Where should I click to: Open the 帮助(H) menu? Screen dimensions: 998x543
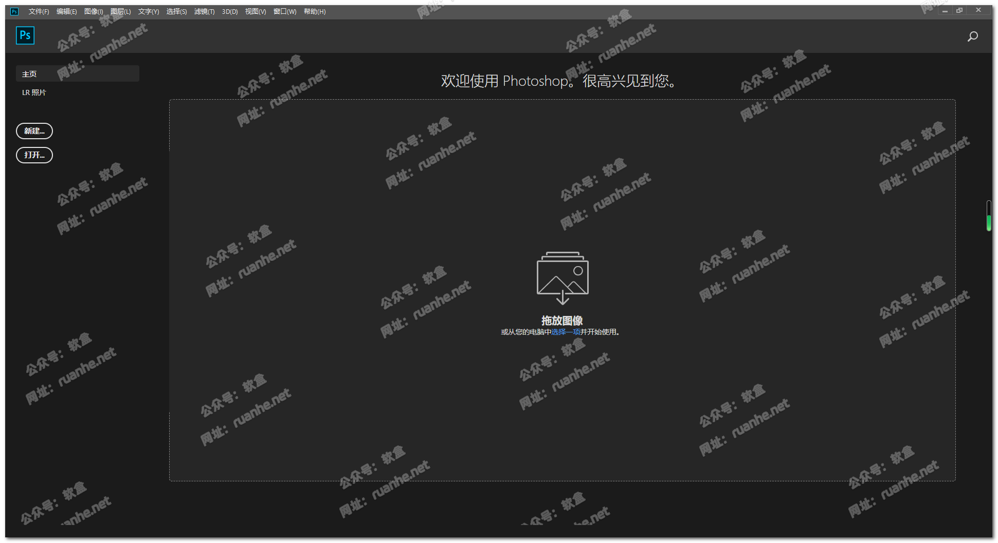click(315, 11)
